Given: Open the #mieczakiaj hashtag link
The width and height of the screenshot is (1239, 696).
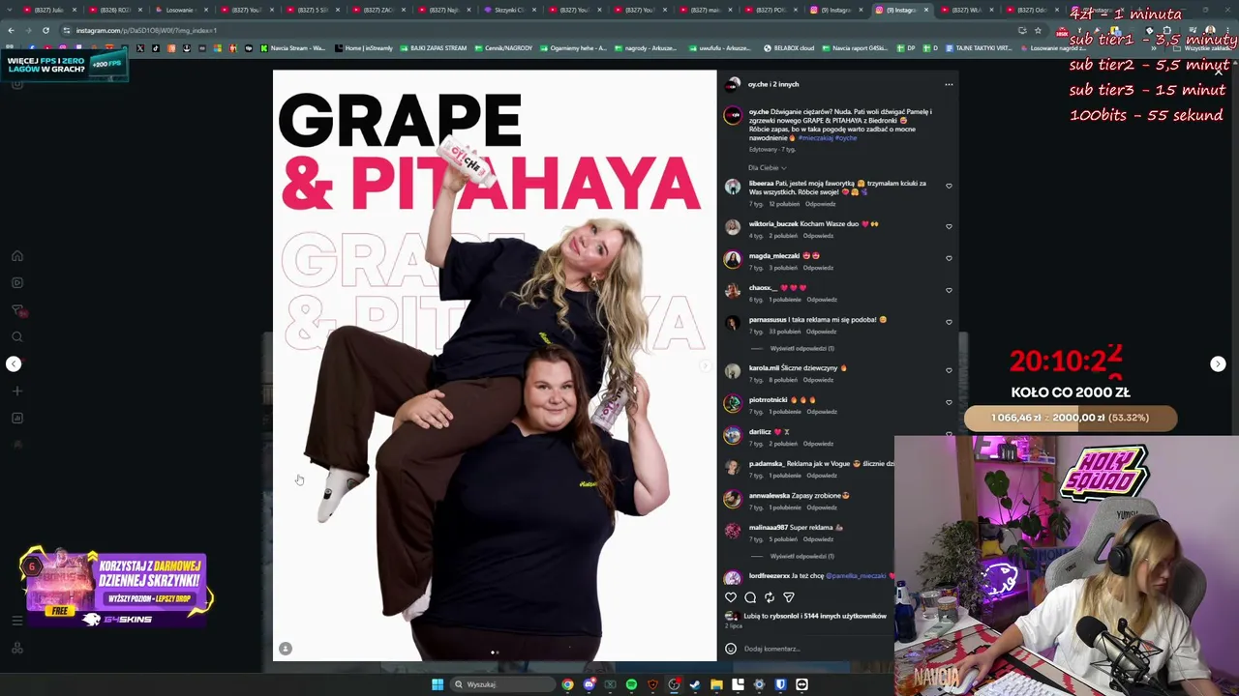Looking at the screenshot, I should (x=815, y=137).
